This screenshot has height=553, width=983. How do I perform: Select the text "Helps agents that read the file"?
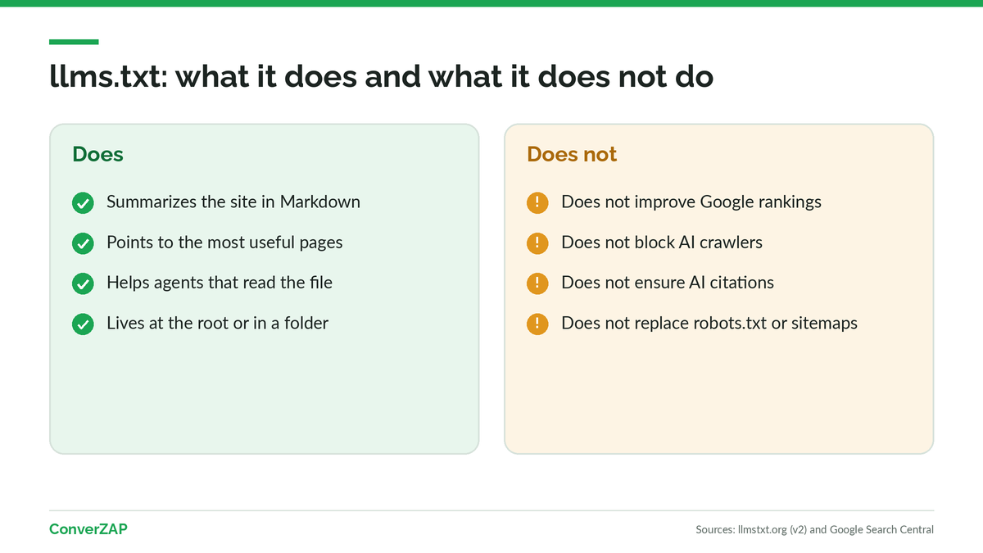click(x=220, y=283)
